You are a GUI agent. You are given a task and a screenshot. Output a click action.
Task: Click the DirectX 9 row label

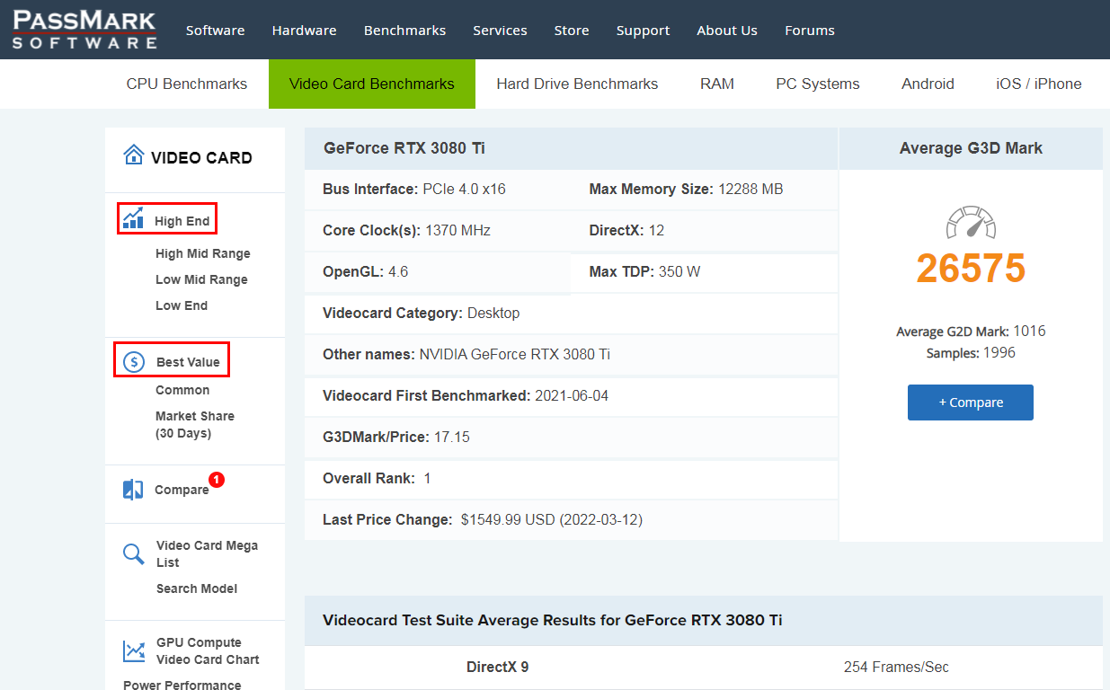(x=498, y=667)
